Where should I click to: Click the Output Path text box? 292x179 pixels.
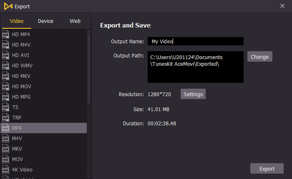pos(195,67)
